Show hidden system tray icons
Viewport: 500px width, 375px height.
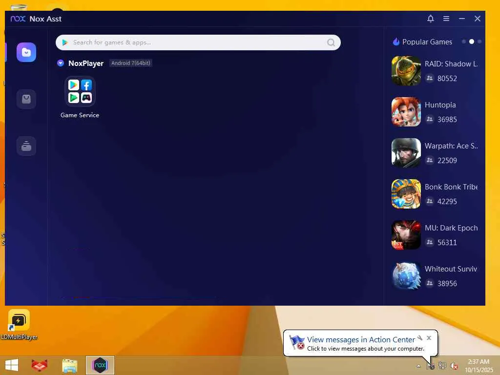tap(418, 366)
